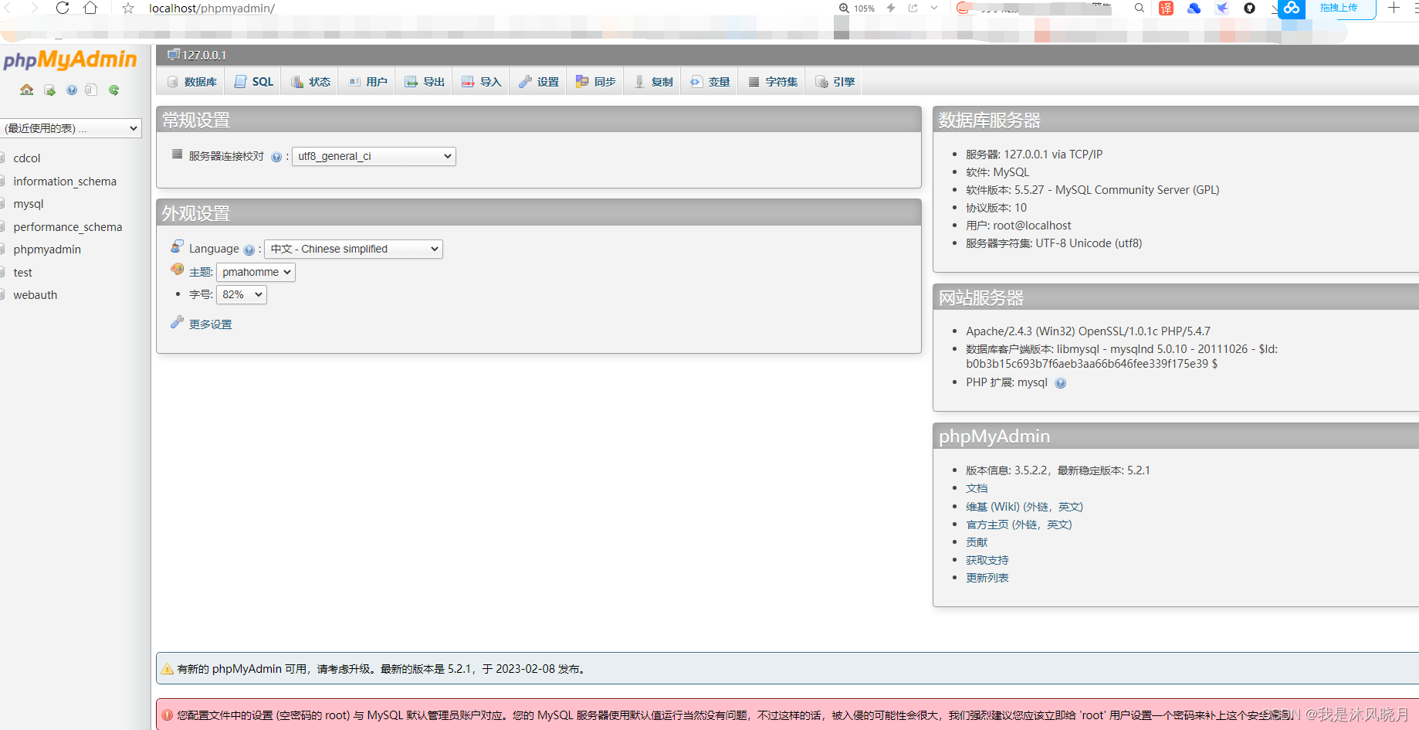Image resolution: width=1419 pixels, height=730 pixels.
Task: Click the theme palette icon beside 主题
Action: pyautogui.click(x=178, y=270)
